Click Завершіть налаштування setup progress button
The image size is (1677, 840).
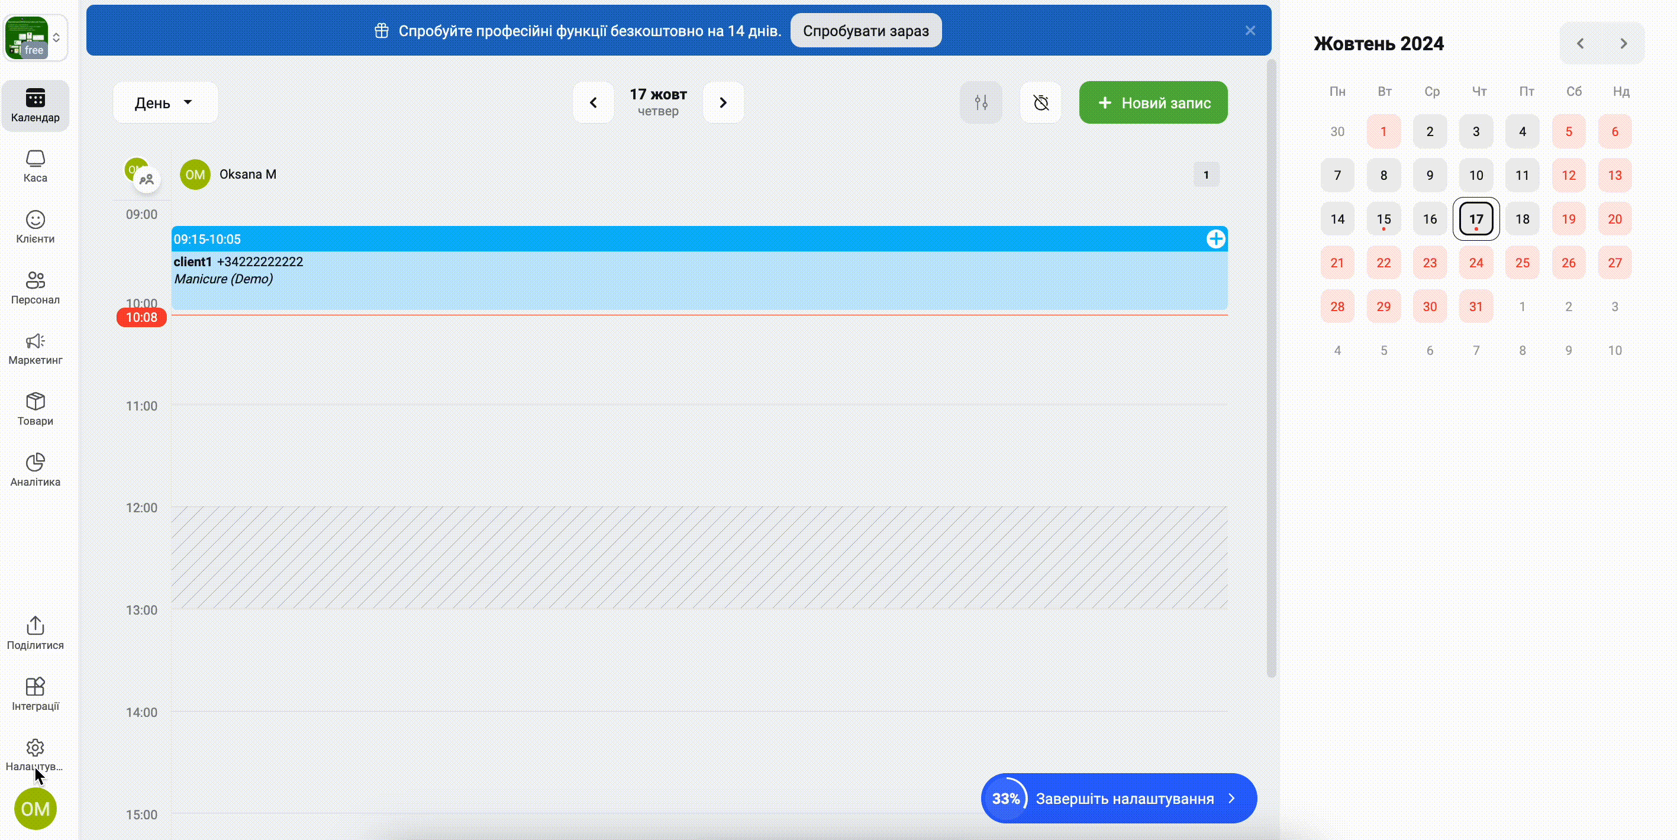coord(1118,799)
